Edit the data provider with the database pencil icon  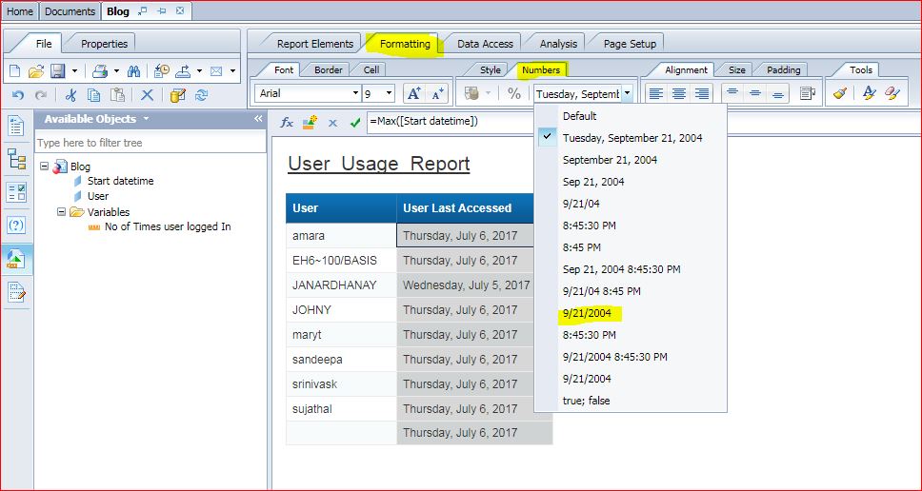(177, 95)
